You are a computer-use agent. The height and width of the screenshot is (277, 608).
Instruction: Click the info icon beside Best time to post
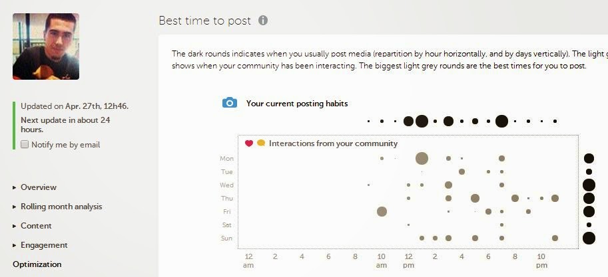point(263,21)
